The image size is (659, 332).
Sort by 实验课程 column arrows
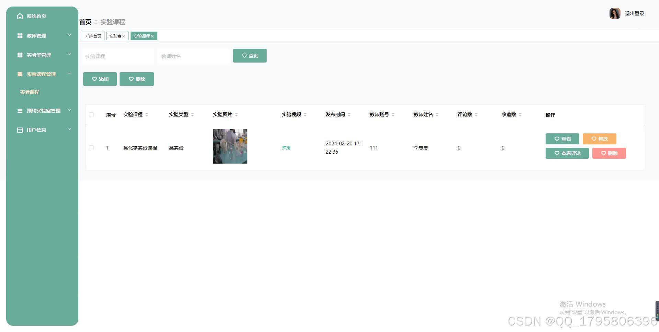[147, 114]
